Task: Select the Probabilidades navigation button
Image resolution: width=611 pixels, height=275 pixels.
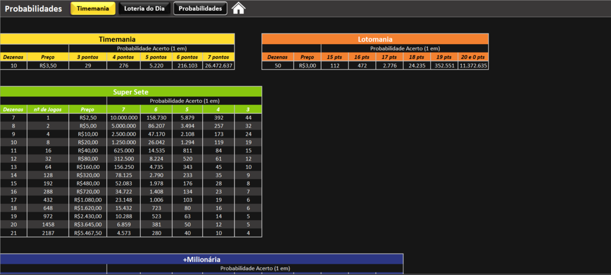Action: (200, 8)
